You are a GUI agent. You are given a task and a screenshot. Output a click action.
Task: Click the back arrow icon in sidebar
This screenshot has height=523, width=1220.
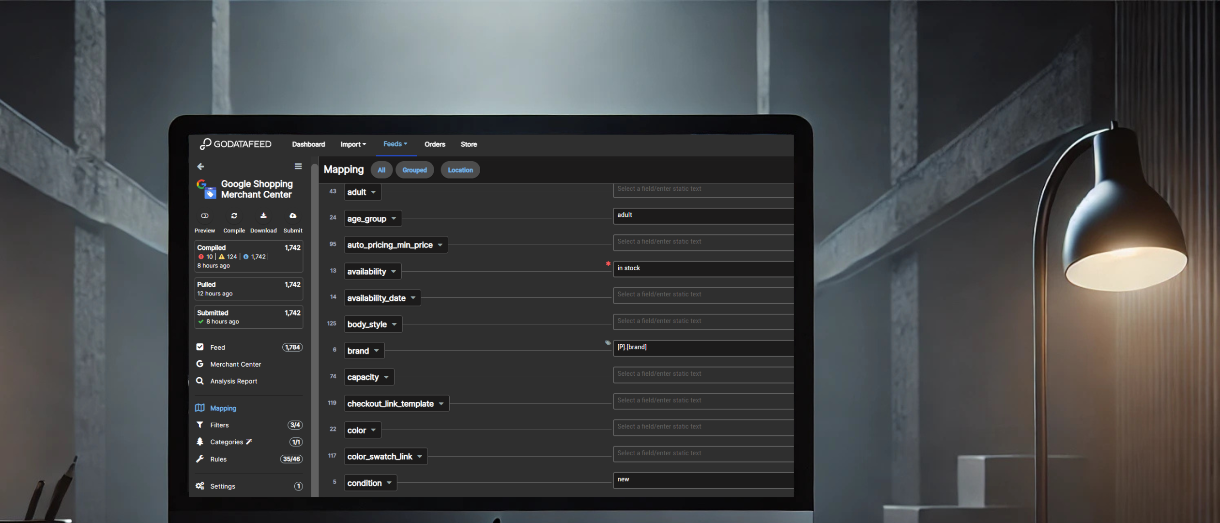tap(200, 167)
